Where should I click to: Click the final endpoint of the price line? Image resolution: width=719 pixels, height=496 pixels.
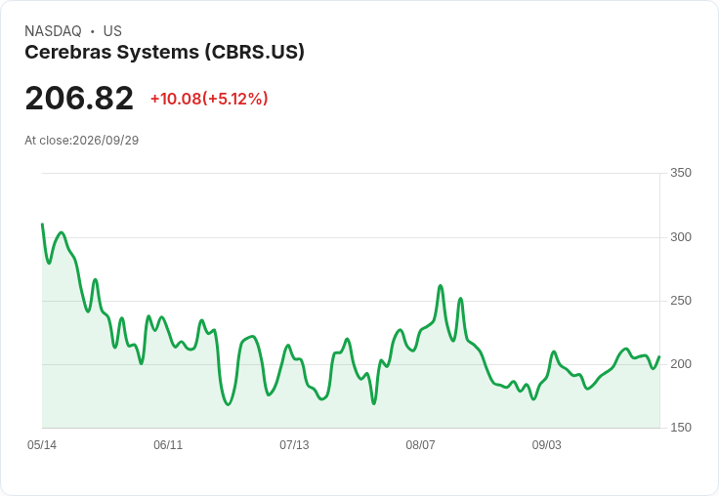pyautogui.click(x=659, y=356)
